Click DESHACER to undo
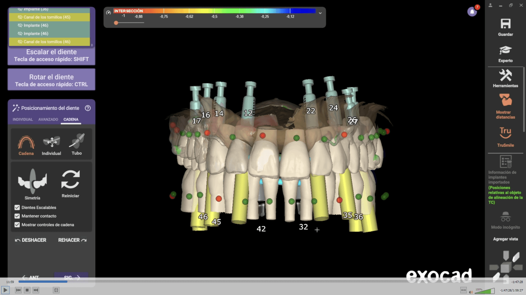The image size is (526, 295). coord(30,240)
